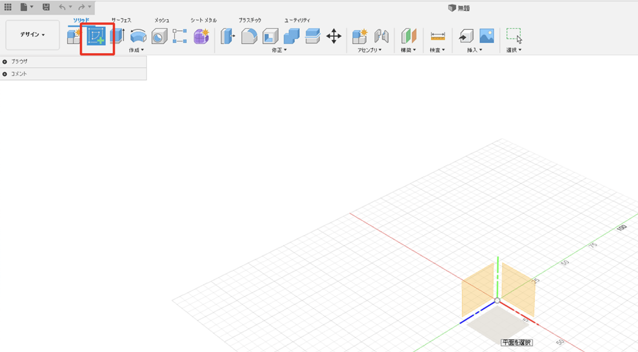Click the Create Sketch icon

click(x=97, y=37)
